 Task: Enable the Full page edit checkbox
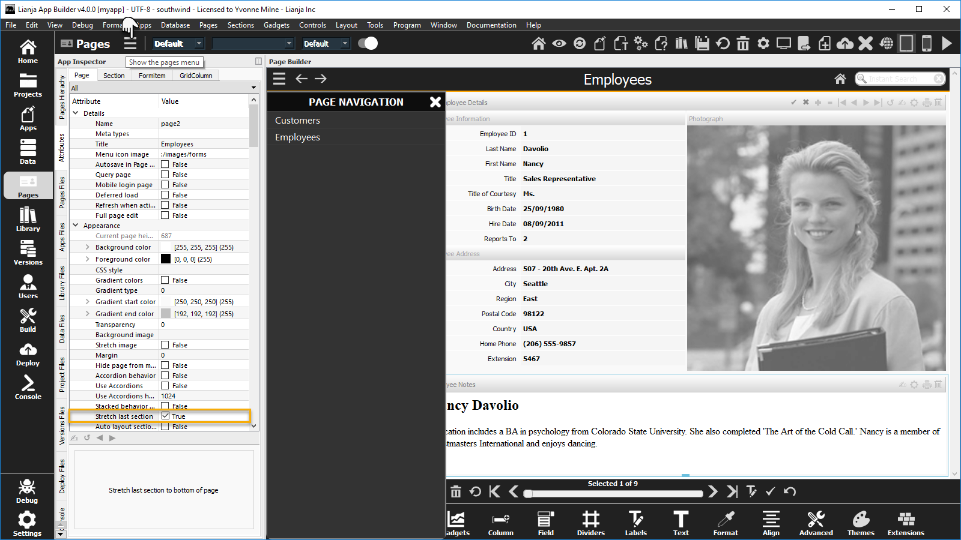pos(165,215)
